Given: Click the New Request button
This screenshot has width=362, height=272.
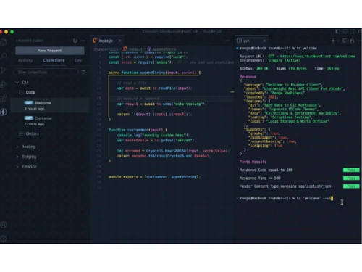Looking at the screenshot, I should 50,51.
